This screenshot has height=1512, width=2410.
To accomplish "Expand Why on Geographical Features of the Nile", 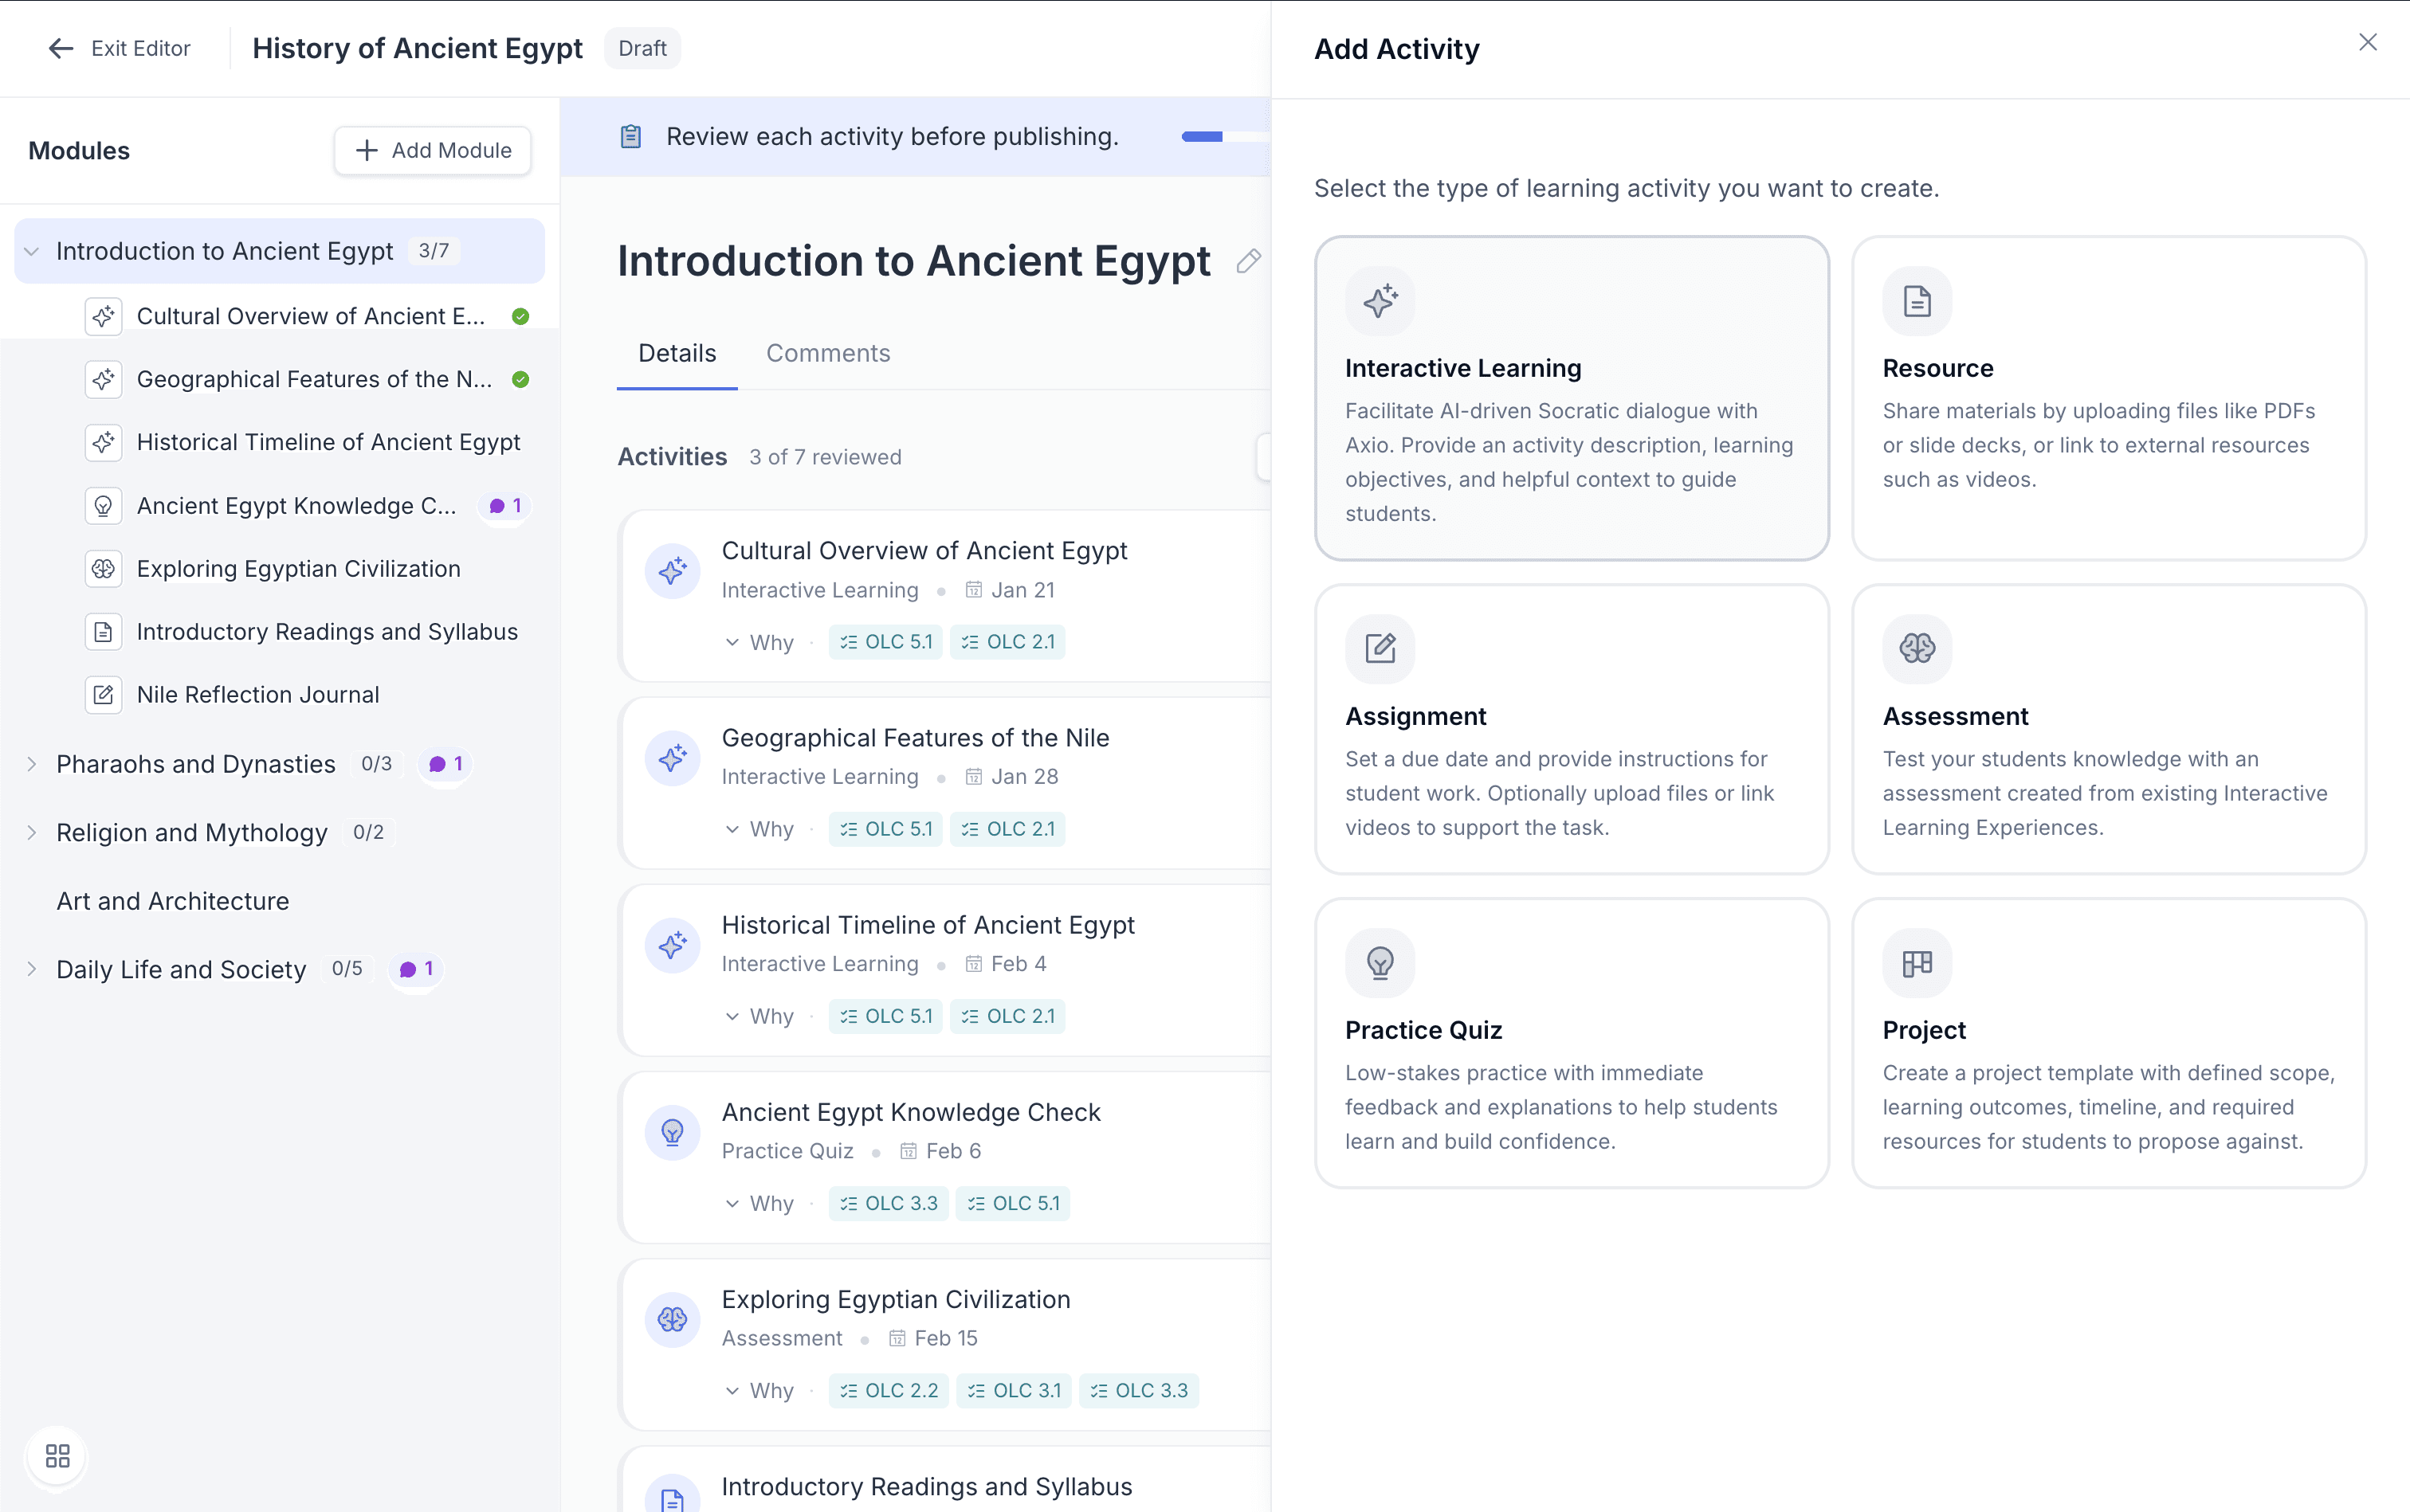I will tap(760, 829).
